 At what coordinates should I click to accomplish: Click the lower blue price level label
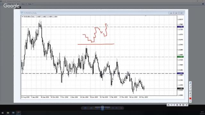[180, 73]
